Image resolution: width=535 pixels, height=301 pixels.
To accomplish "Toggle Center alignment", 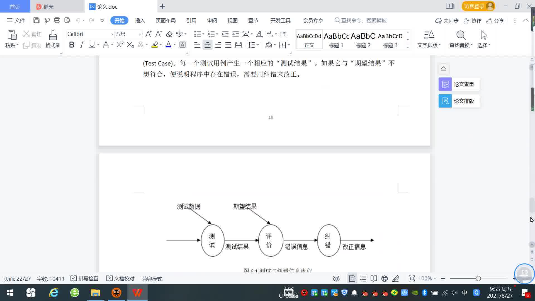I will coord(207,45).
